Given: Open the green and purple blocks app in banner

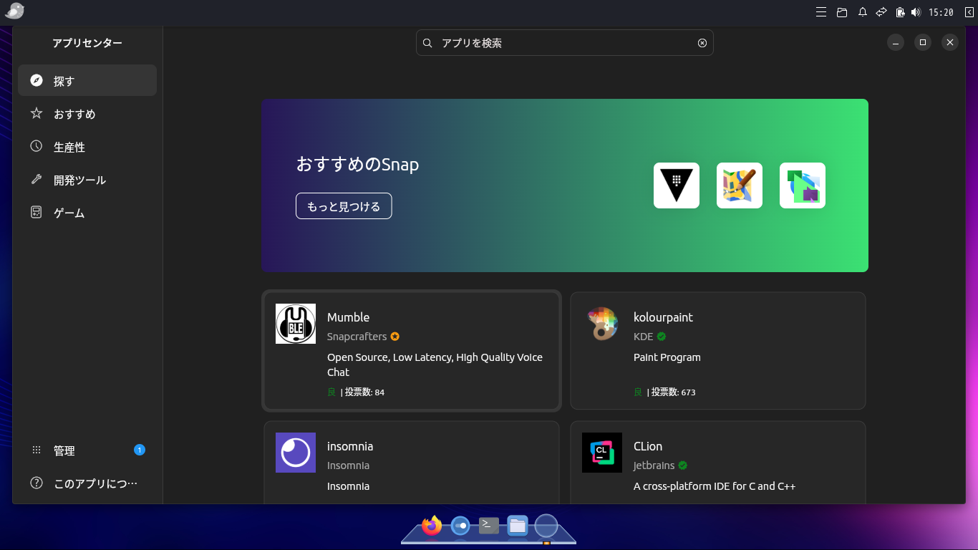Looking at the screenshot, I should 803,185.
